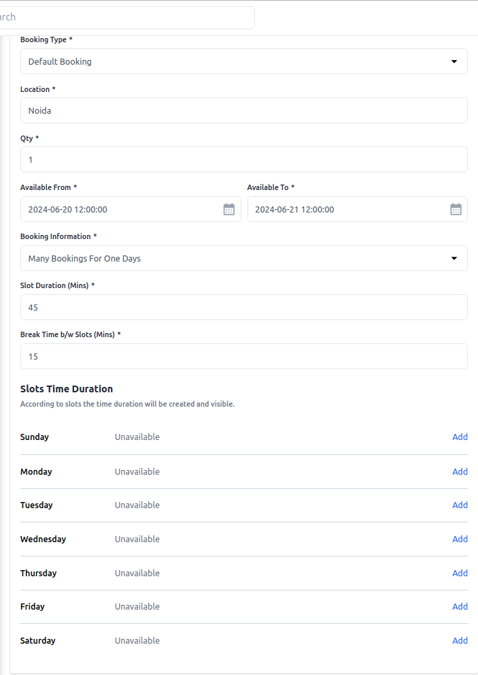Focus the Slot Duration (Mins) field

(243, 307)
